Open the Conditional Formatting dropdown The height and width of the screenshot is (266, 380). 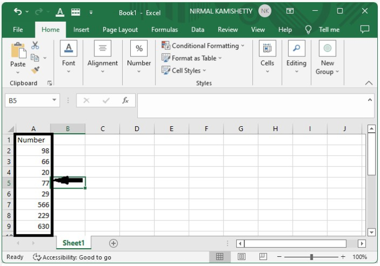point(204,46)
